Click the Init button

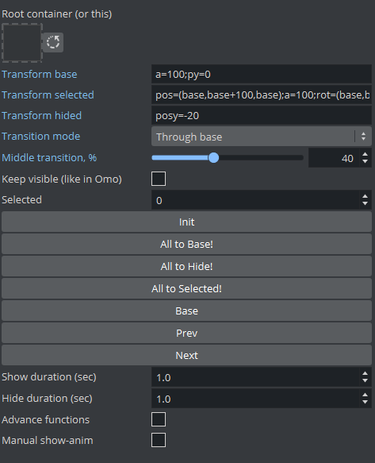186,222
